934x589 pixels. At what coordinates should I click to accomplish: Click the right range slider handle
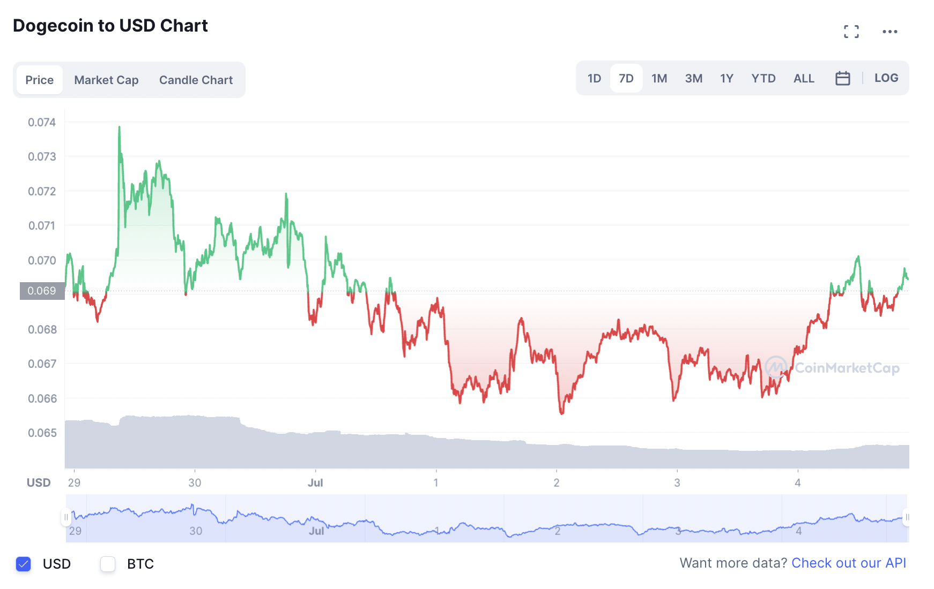(907, 517)
